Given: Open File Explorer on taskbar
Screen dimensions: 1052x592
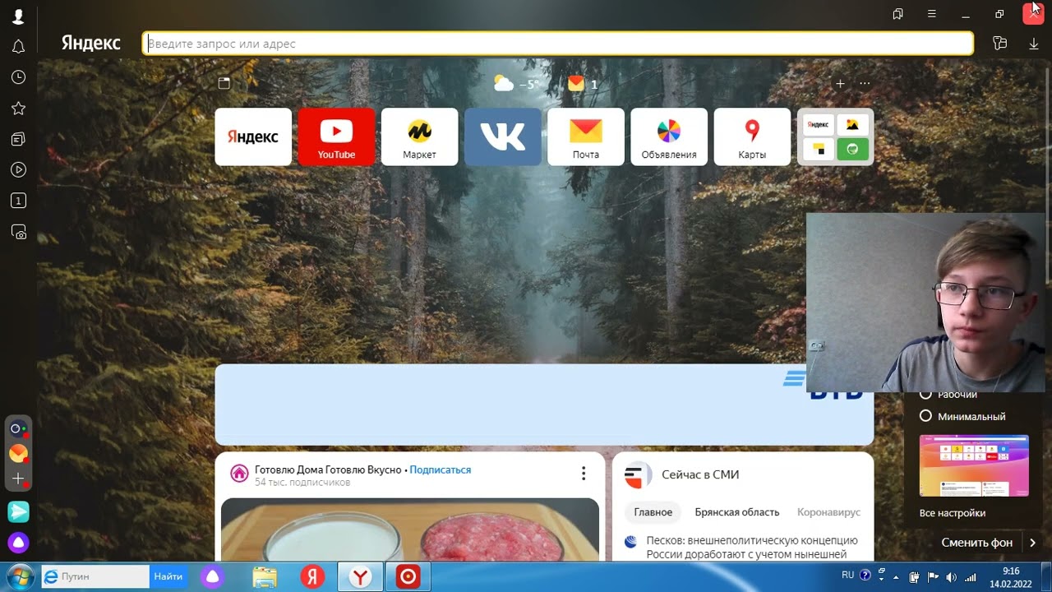Looking at the screenshot, I should pos(265,577).
